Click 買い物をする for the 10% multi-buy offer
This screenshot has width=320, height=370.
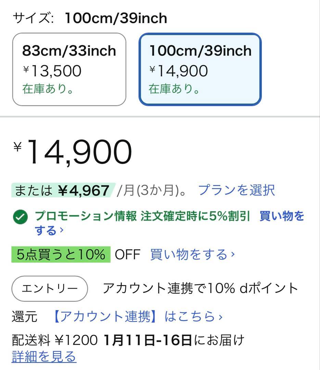coord(190,254)
